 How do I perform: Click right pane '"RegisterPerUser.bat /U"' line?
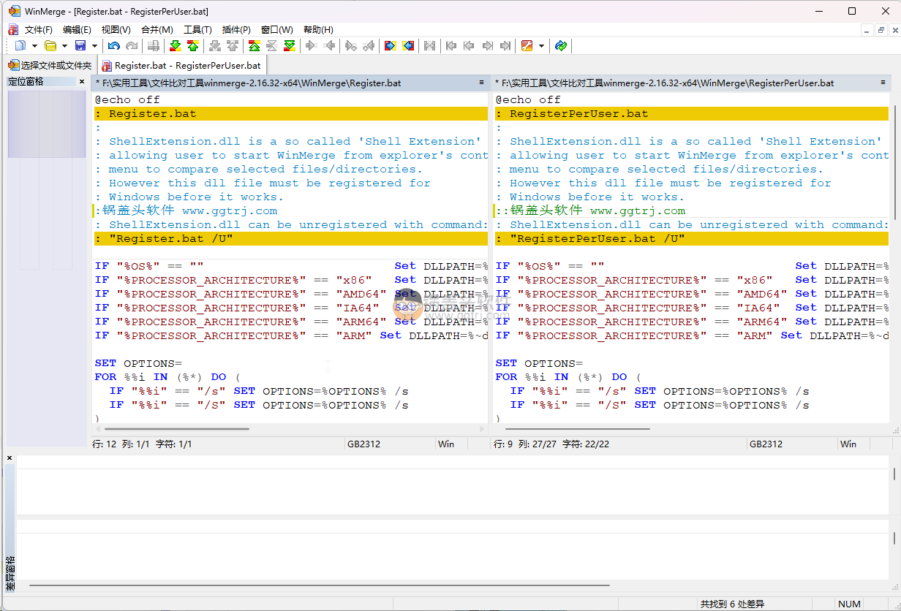692,238
